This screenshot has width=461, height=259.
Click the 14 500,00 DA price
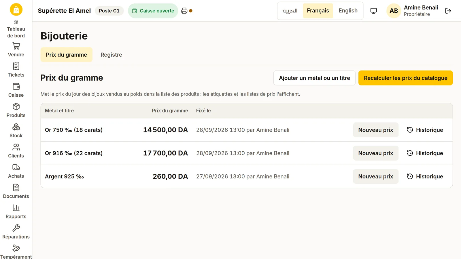[x=165, y=130]
